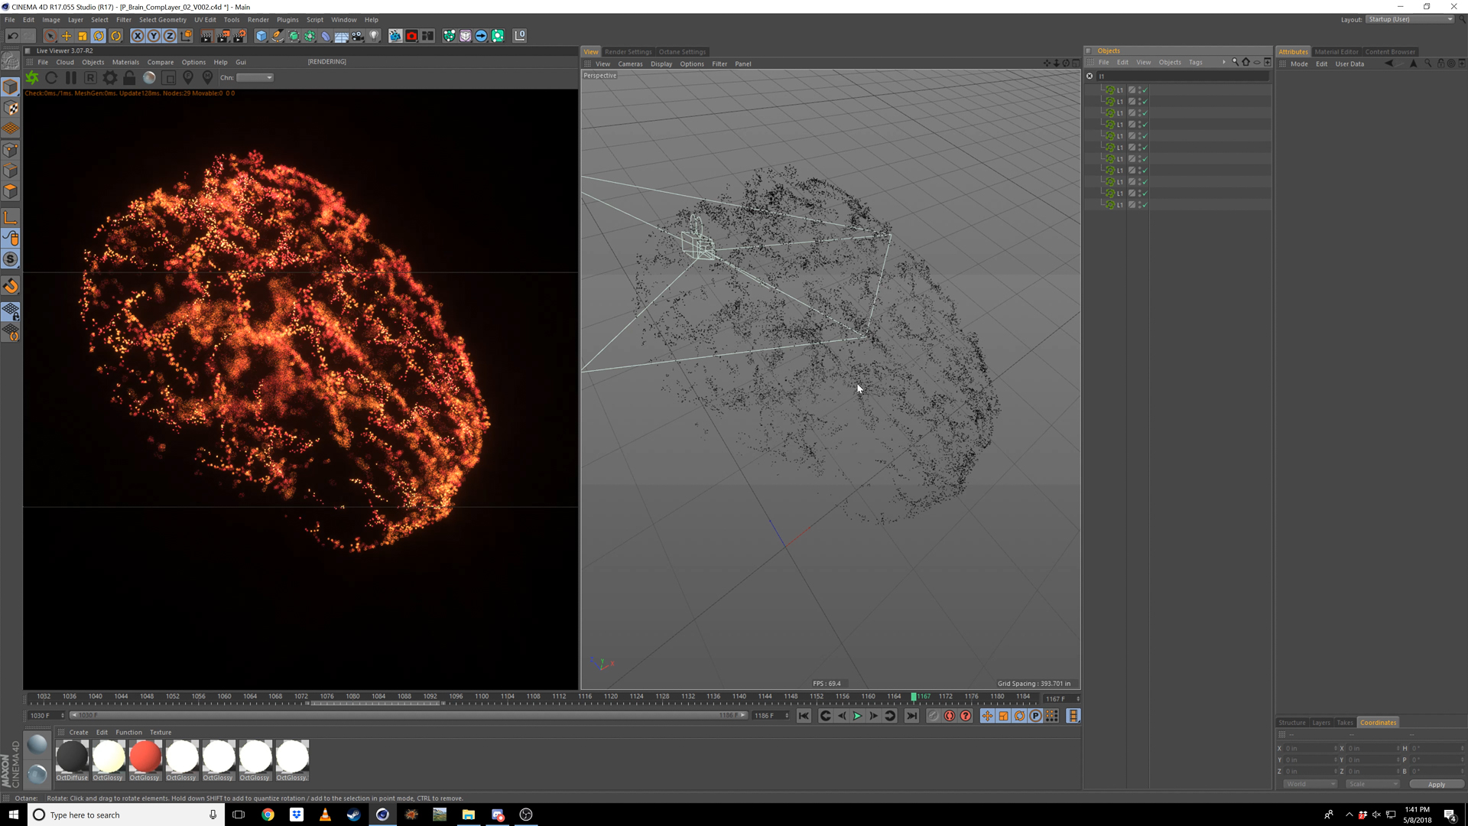Open the Render menu in main menu bar

click(x=258, y=20)
